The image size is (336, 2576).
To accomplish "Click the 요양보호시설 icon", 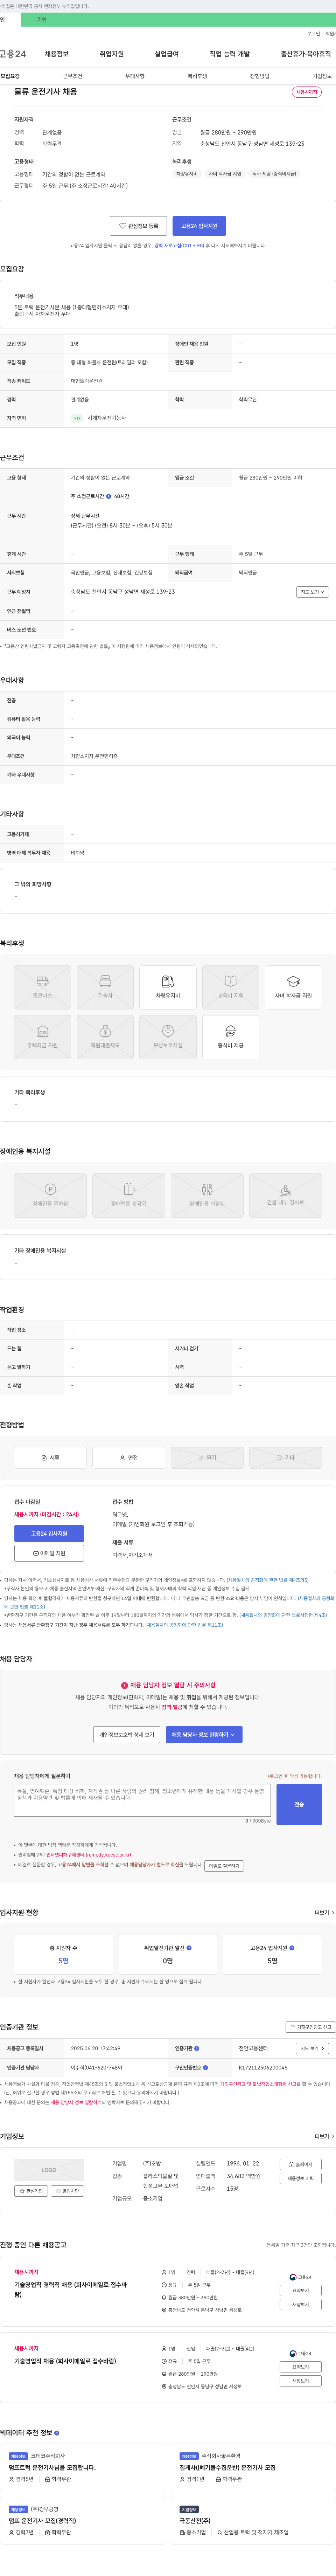I will pos(168,1037).
